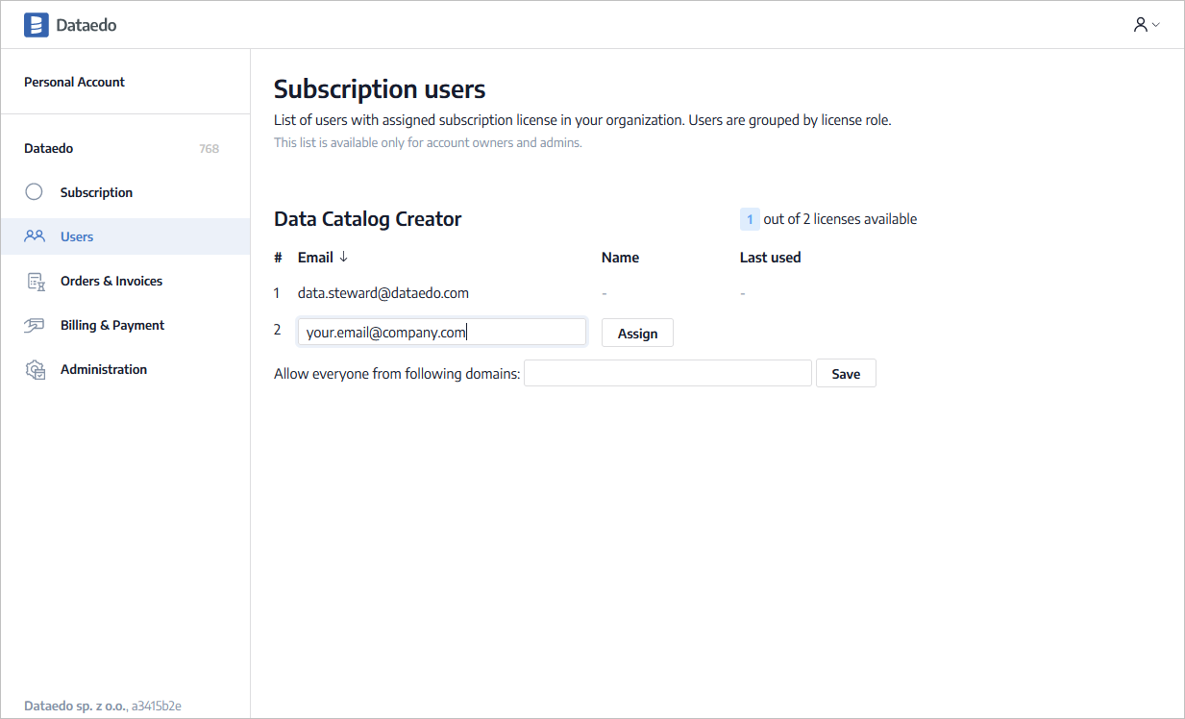The width and height of the screenshot is (1185, 719).
Task: Click the allowed domains input field
Action: pyautogui.click(x=667, y=374)
